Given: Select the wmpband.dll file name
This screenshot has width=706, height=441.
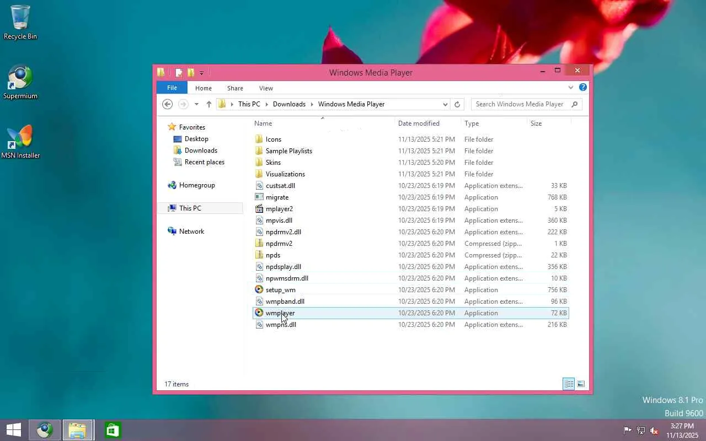Looking at the screenshot, I should [285, 302].
